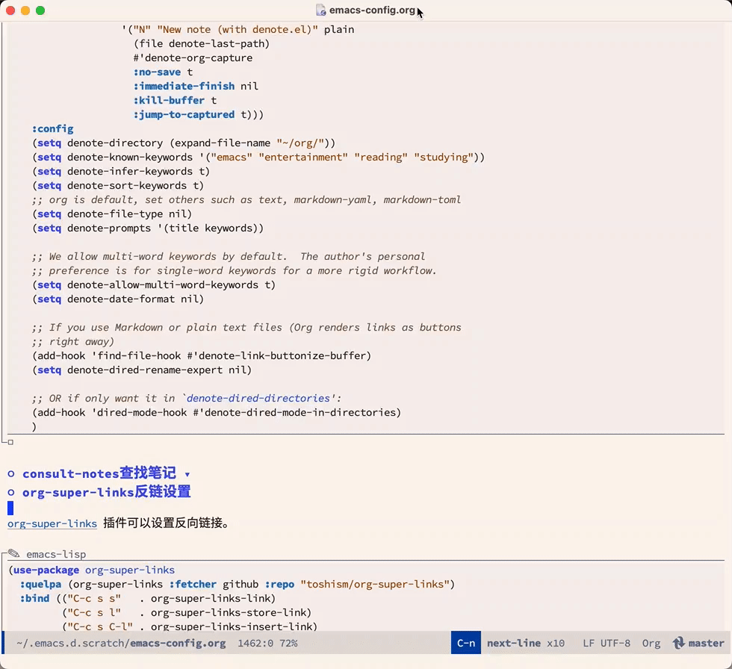Click the blue cursor block below headings
The height and width of the screenshot is (669, 732).
tap(10, 508)
